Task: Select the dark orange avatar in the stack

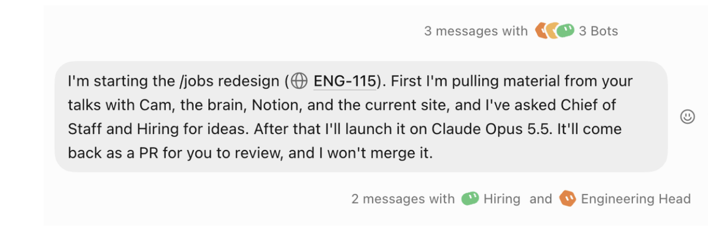Action: 540,31
